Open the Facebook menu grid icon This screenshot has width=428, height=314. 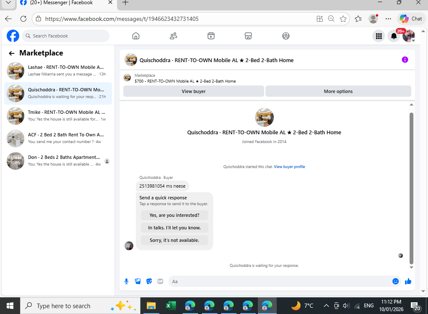(379, 36)
